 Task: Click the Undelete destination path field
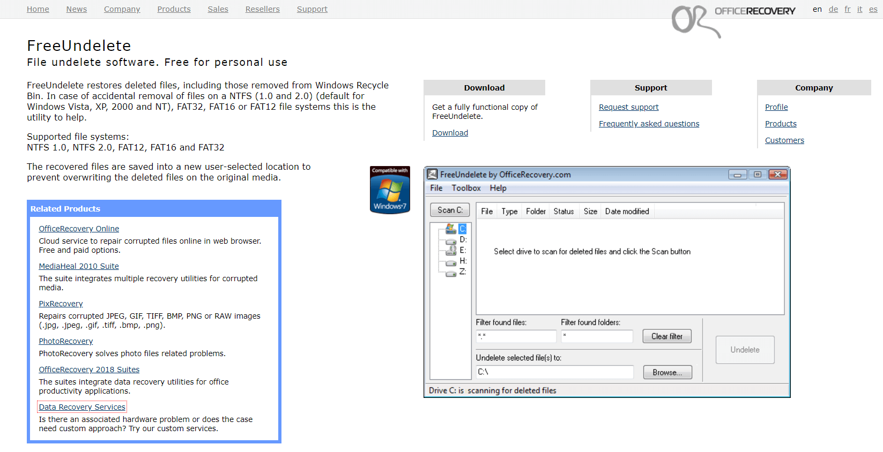[555, 372]
